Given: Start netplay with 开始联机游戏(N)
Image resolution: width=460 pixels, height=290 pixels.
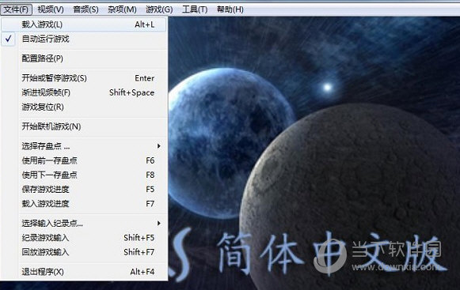Looking at the screenshot, I should click(84, 126).
